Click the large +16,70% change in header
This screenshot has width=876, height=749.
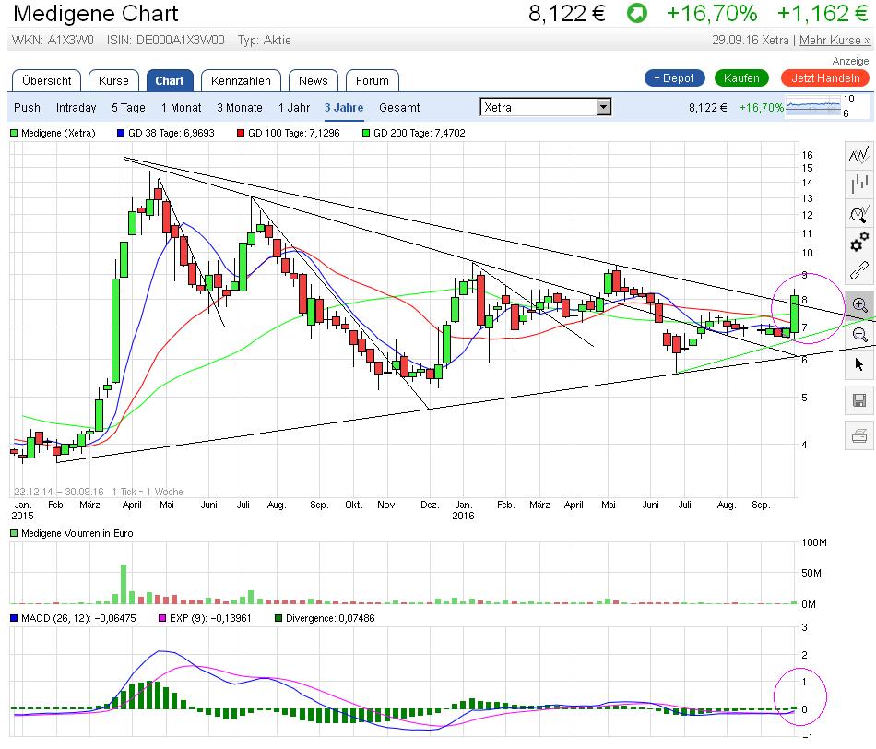click(712, 14)
